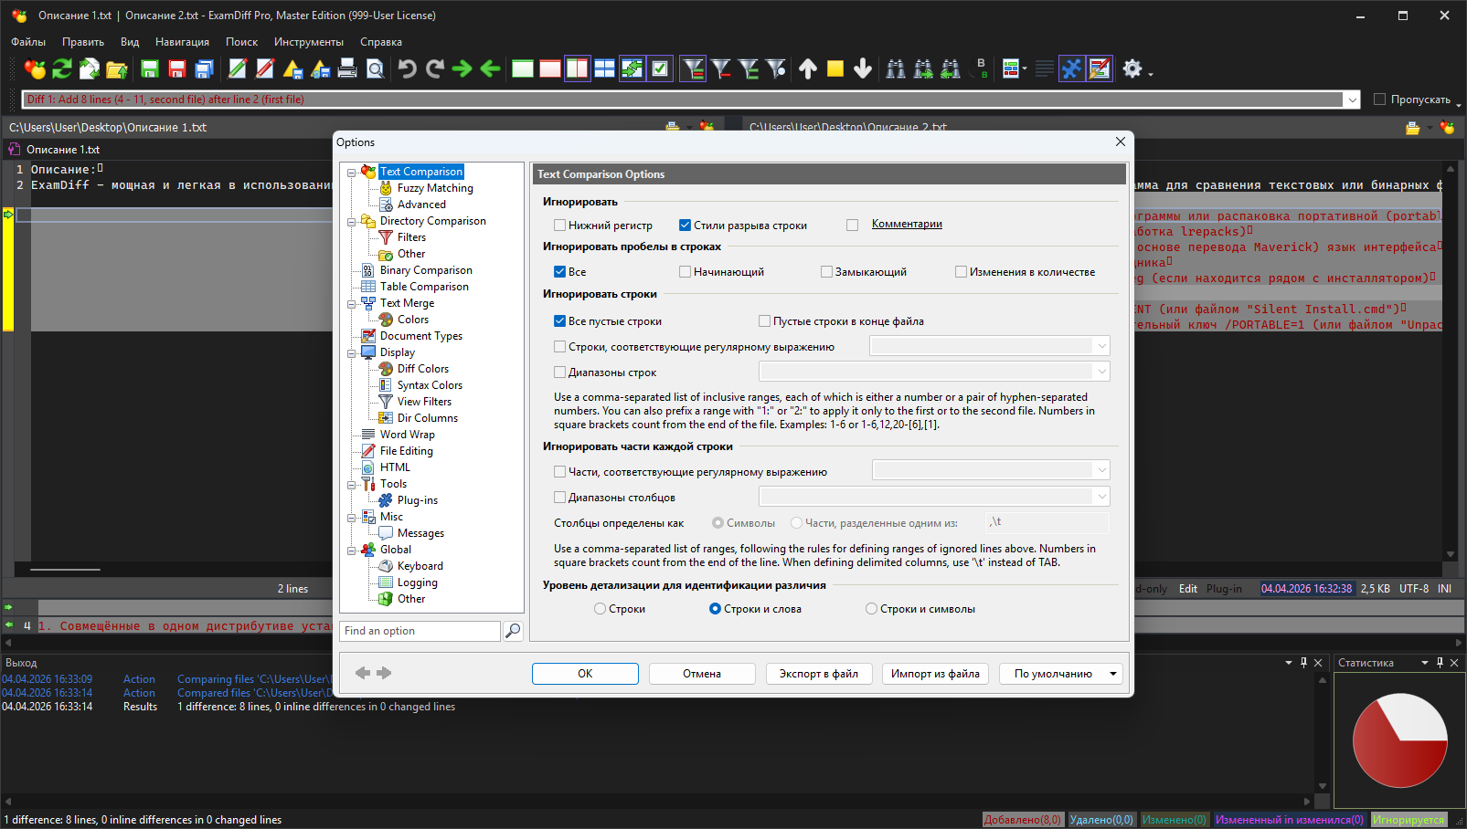Click the white up arrow toolbar icon
Image resolution: width=1467 pixels, height=829 pixels.
(x=808, y=68)
